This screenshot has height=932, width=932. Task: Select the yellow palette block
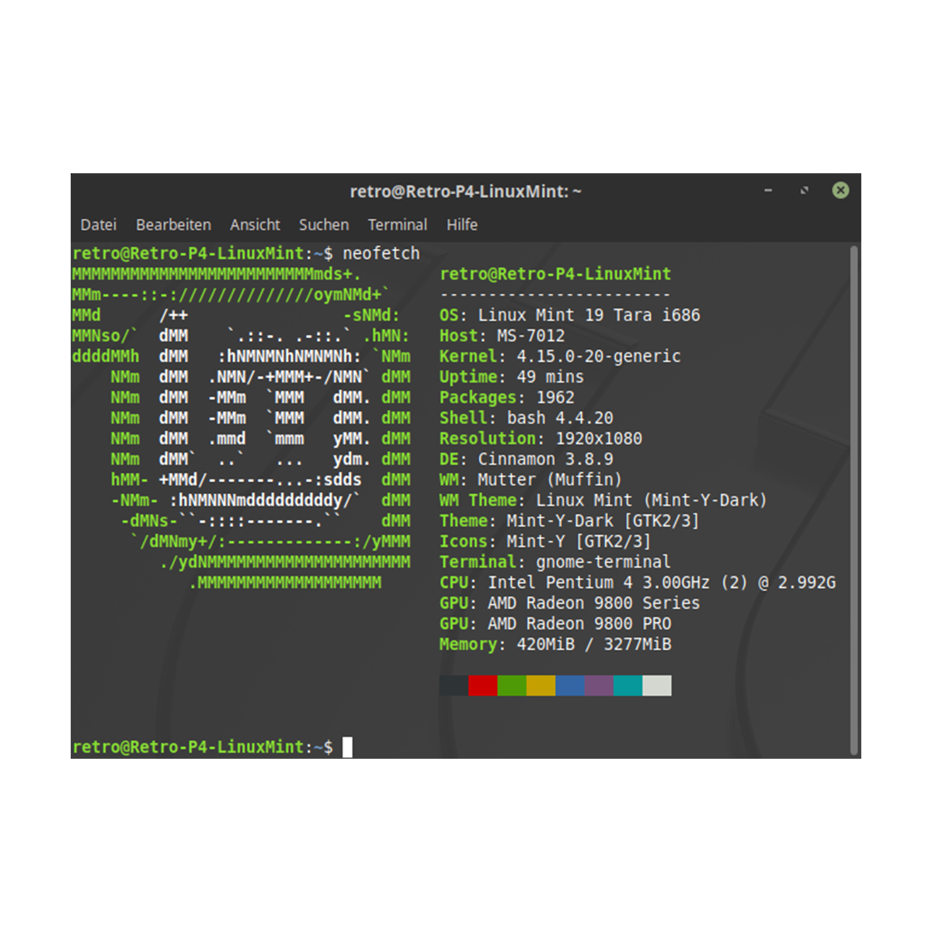pos(541,685)
